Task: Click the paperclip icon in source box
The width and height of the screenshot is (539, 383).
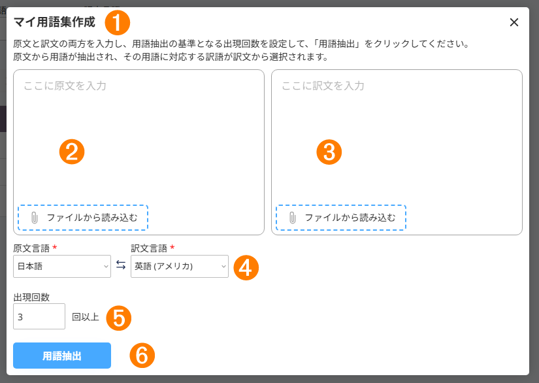Action: 35,218
